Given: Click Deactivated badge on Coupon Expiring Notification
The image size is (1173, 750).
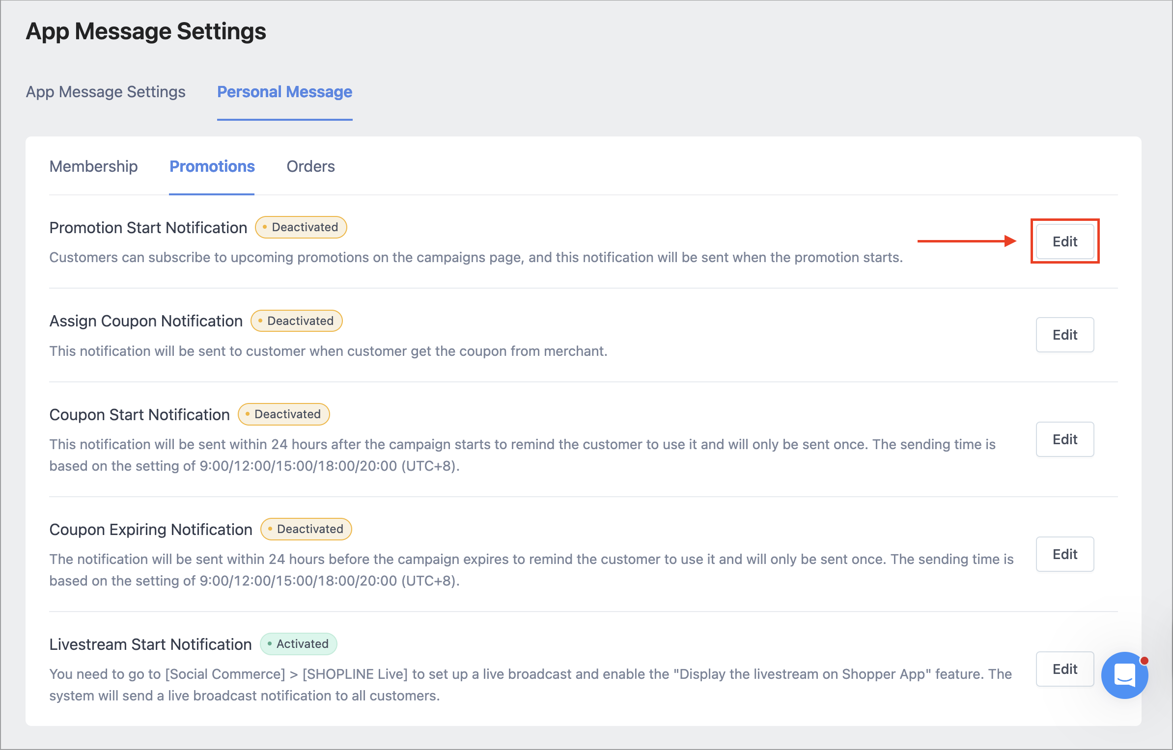Looking at the screenshot, I should click(306, 529).
